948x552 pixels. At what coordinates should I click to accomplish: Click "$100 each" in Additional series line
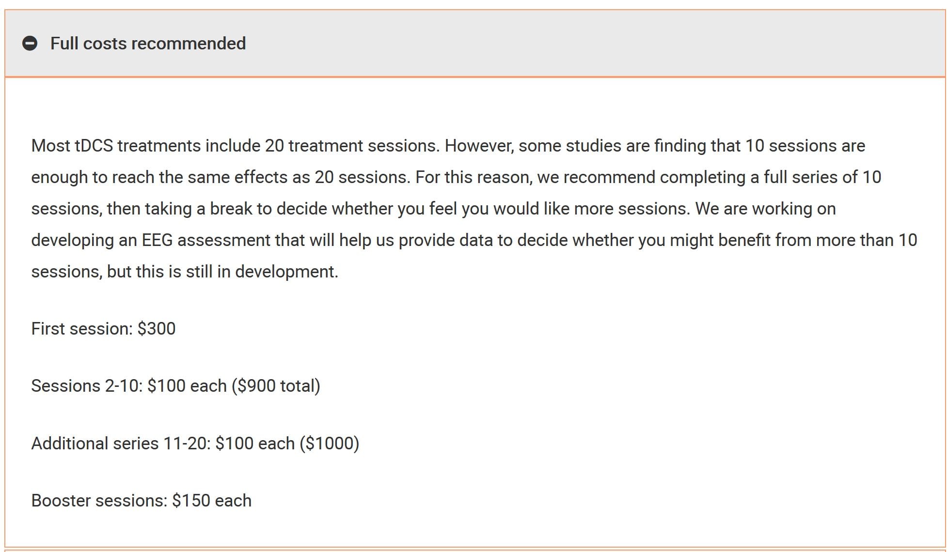pos(255,444)
